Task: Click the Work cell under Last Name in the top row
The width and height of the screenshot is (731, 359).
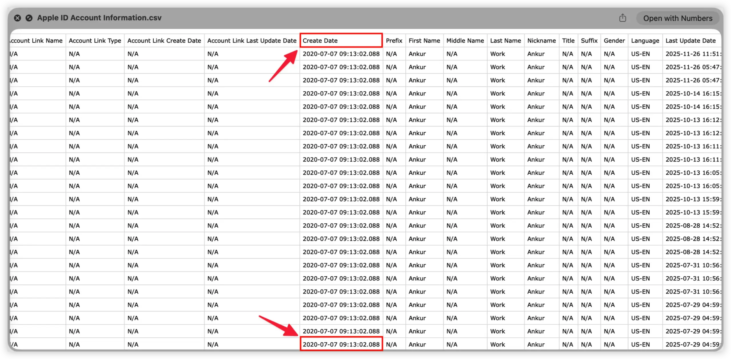Action: point(497,54)
